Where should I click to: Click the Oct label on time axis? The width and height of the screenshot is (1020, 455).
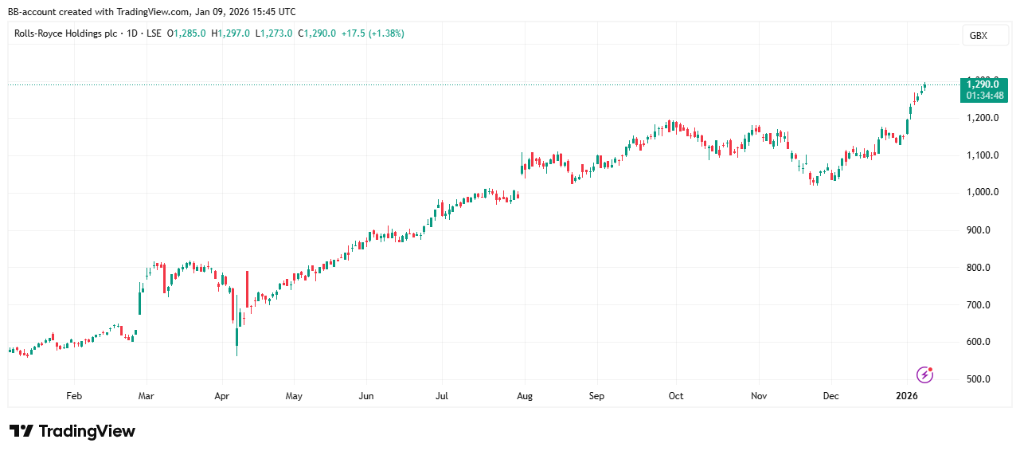click(x=676, y=395)
